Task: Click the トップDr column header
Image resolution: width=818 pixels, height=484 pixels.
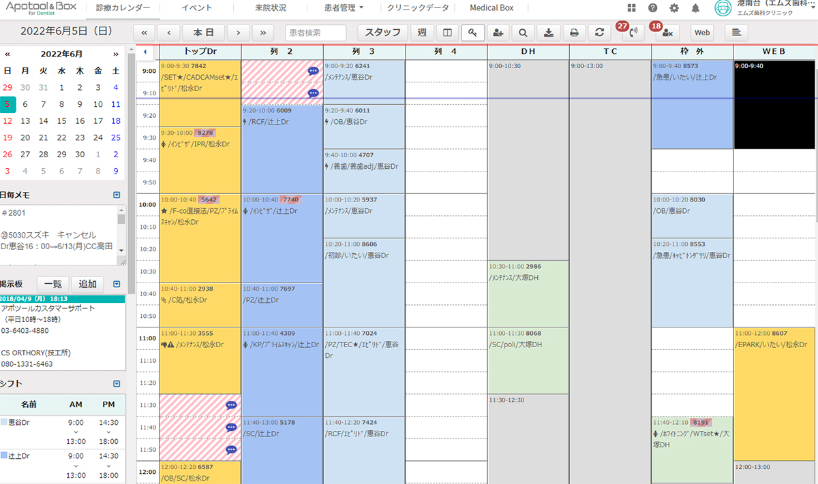Action: [200, 52]
